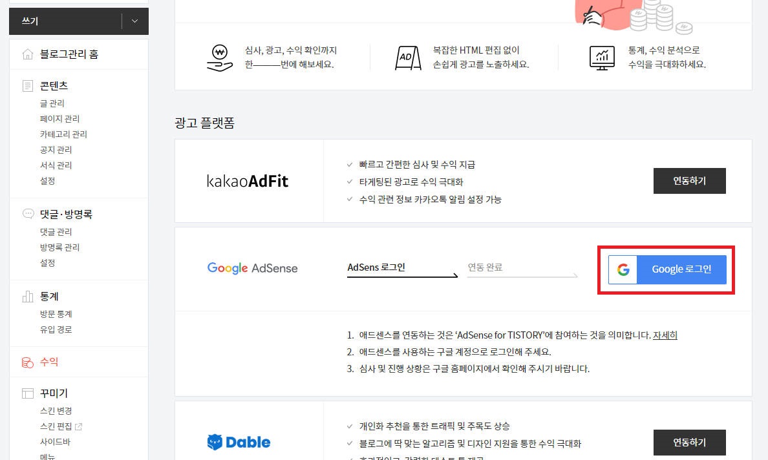This screenshot has height=460, width=768.
Task: Open 방명록 관리 in sidebar
Action: (59, 247)
